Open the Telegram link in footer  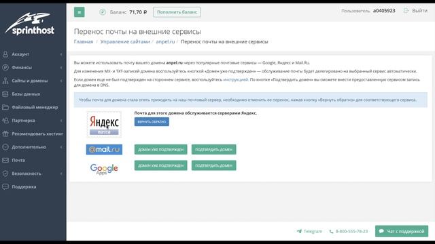(x=313, y=231)
